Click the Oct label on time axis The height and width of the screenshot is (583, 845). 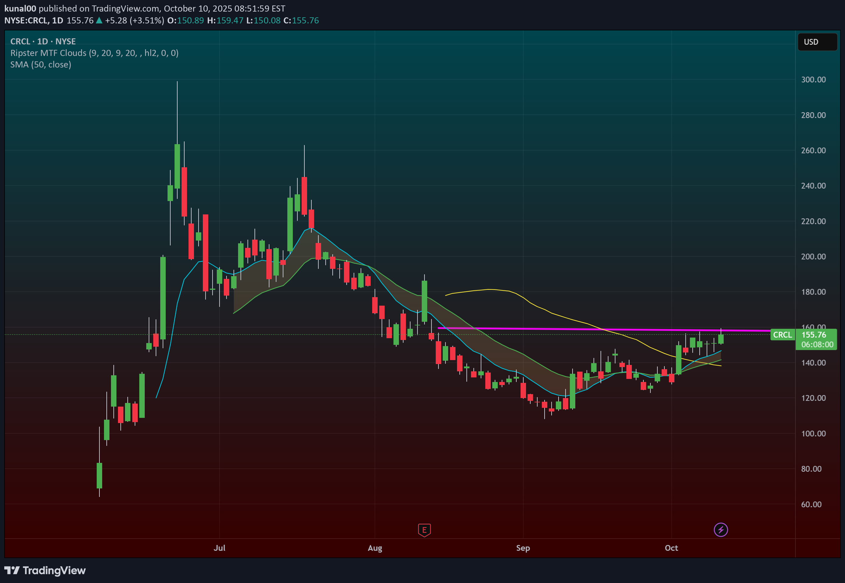click(x=671, y=548)
